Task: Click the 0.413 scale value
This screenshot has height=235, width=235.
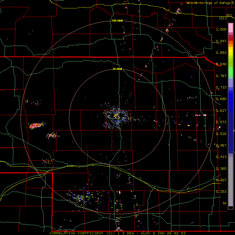Action: pos(221,157)
